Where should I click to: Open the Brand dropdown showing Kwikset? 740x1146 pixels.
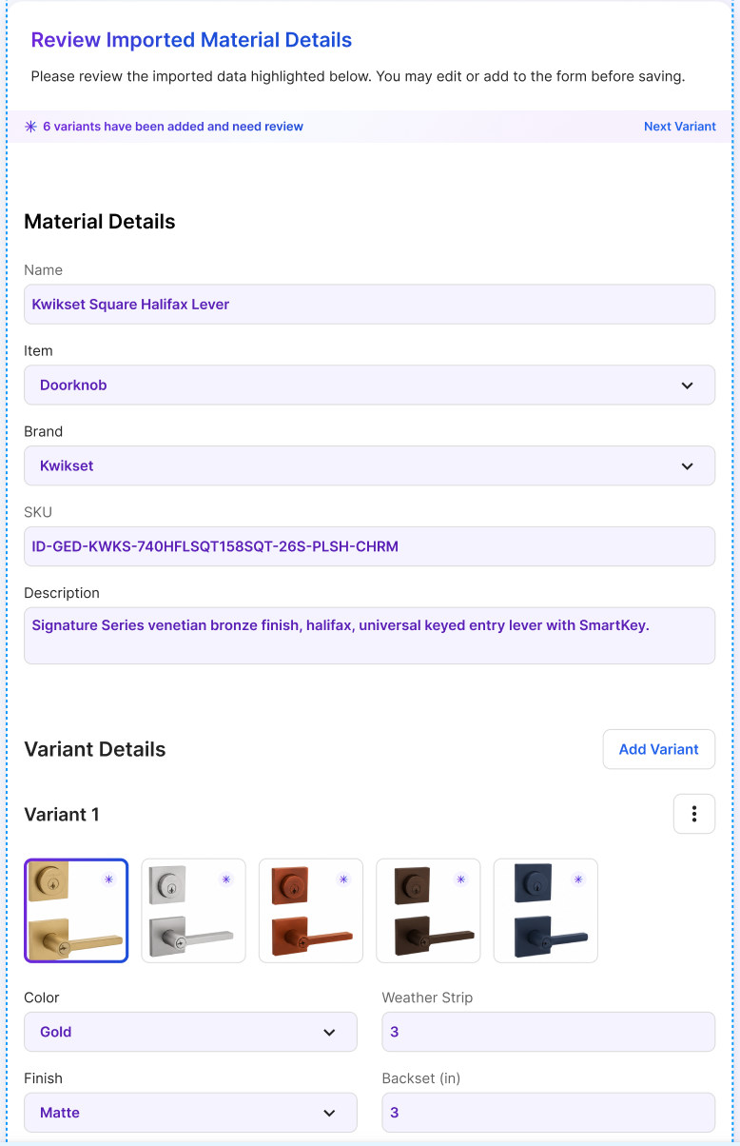coord(369,466)
